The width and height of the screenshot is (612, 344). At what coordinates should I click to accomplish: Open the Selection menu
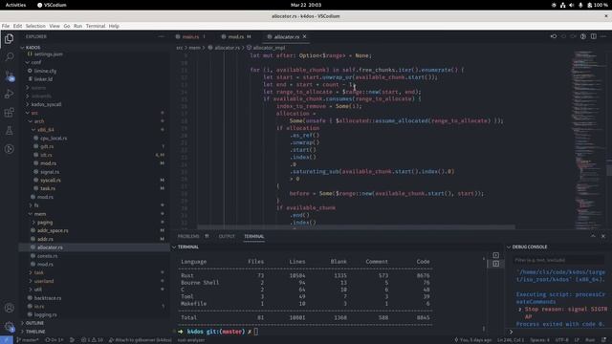coord(35,26)
